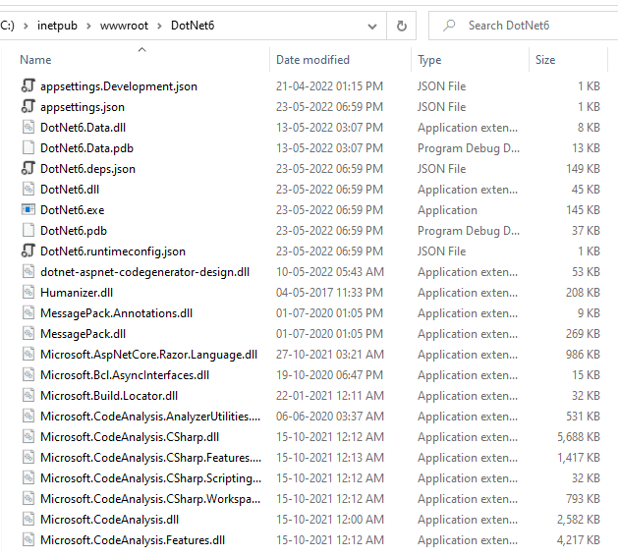Click the Microsoft.CodeAnalysis.CSharp.dll icon
618x557 pixels.
28,436
